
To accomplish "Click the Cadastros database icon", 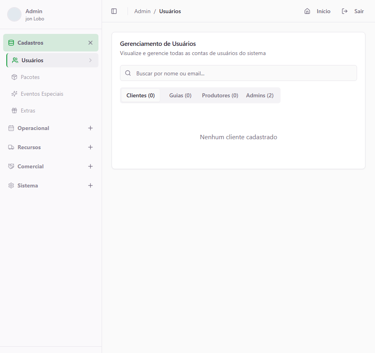I will coord(11,43).
